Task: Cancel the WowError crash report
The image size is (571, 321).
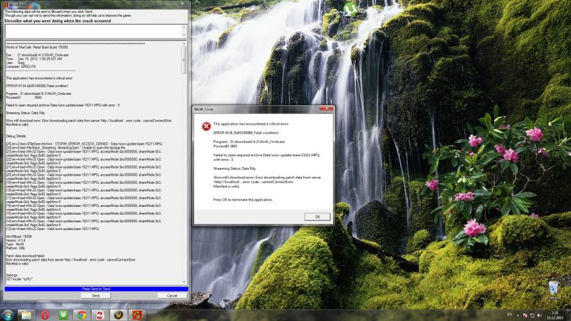Action: 171,295
